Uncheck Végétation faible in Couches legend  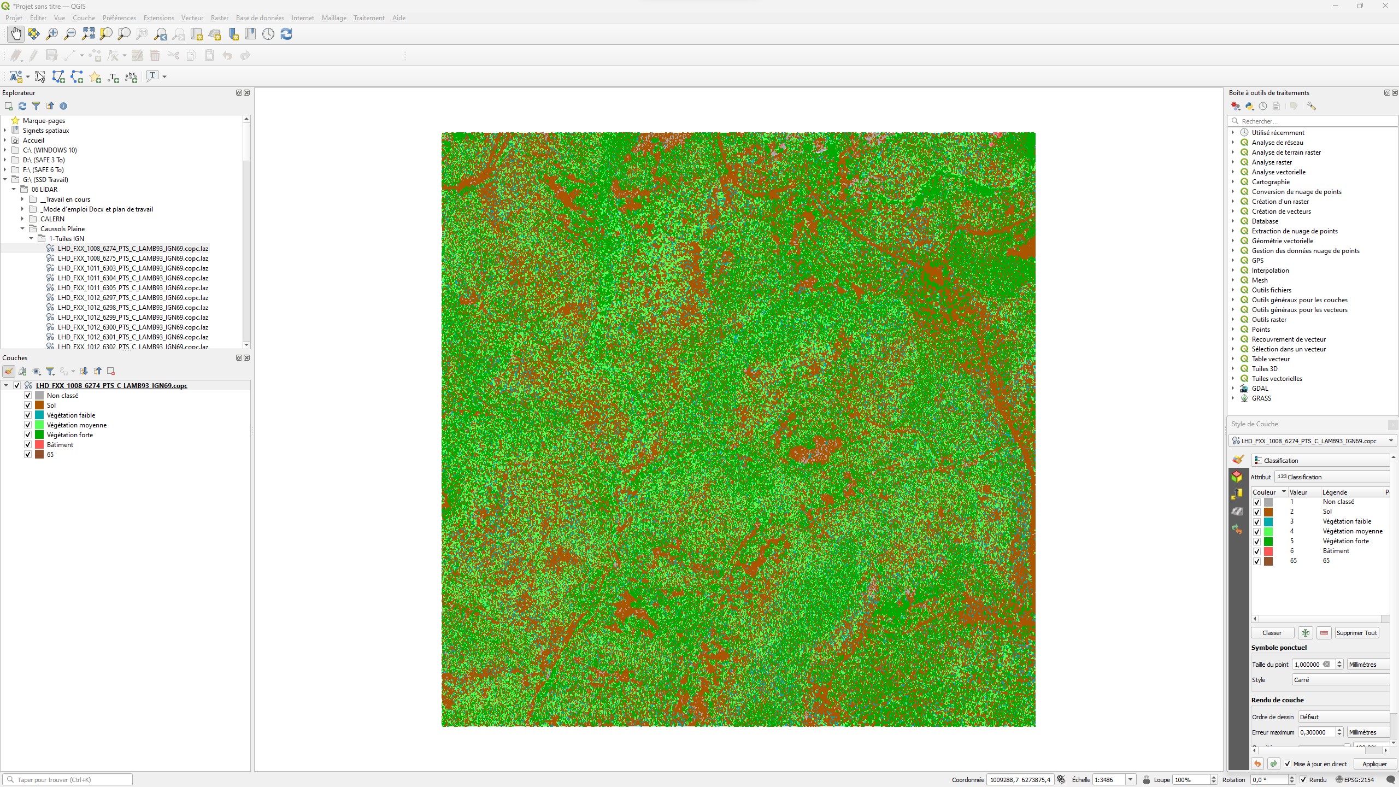28,415
